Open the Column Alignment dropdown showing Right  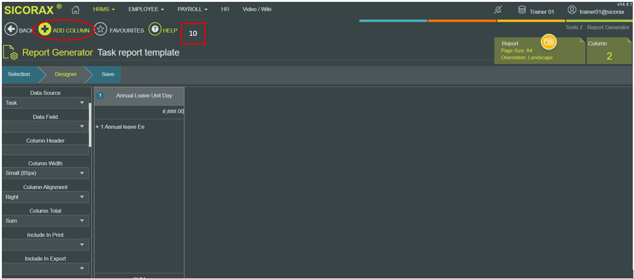point(45,197)
